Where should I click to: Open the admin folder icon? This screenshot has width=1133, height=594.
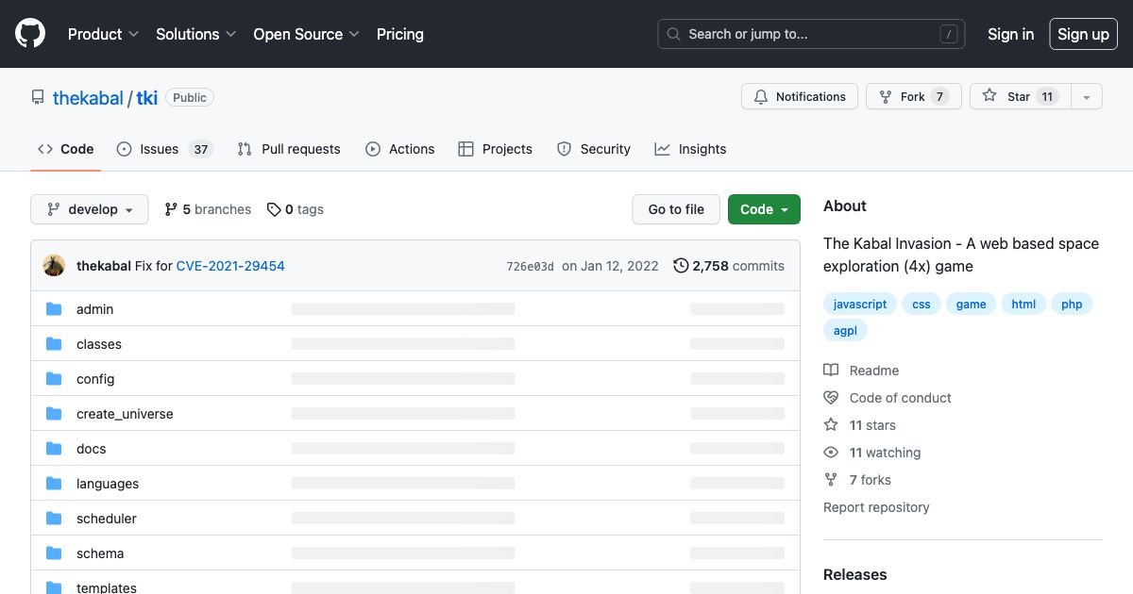pos(54,308)
